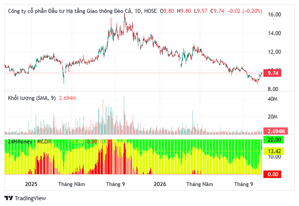Click the second Tháng Năm label after 2026
The width and height of the screenshot is (299, 206).
point(200,184)
